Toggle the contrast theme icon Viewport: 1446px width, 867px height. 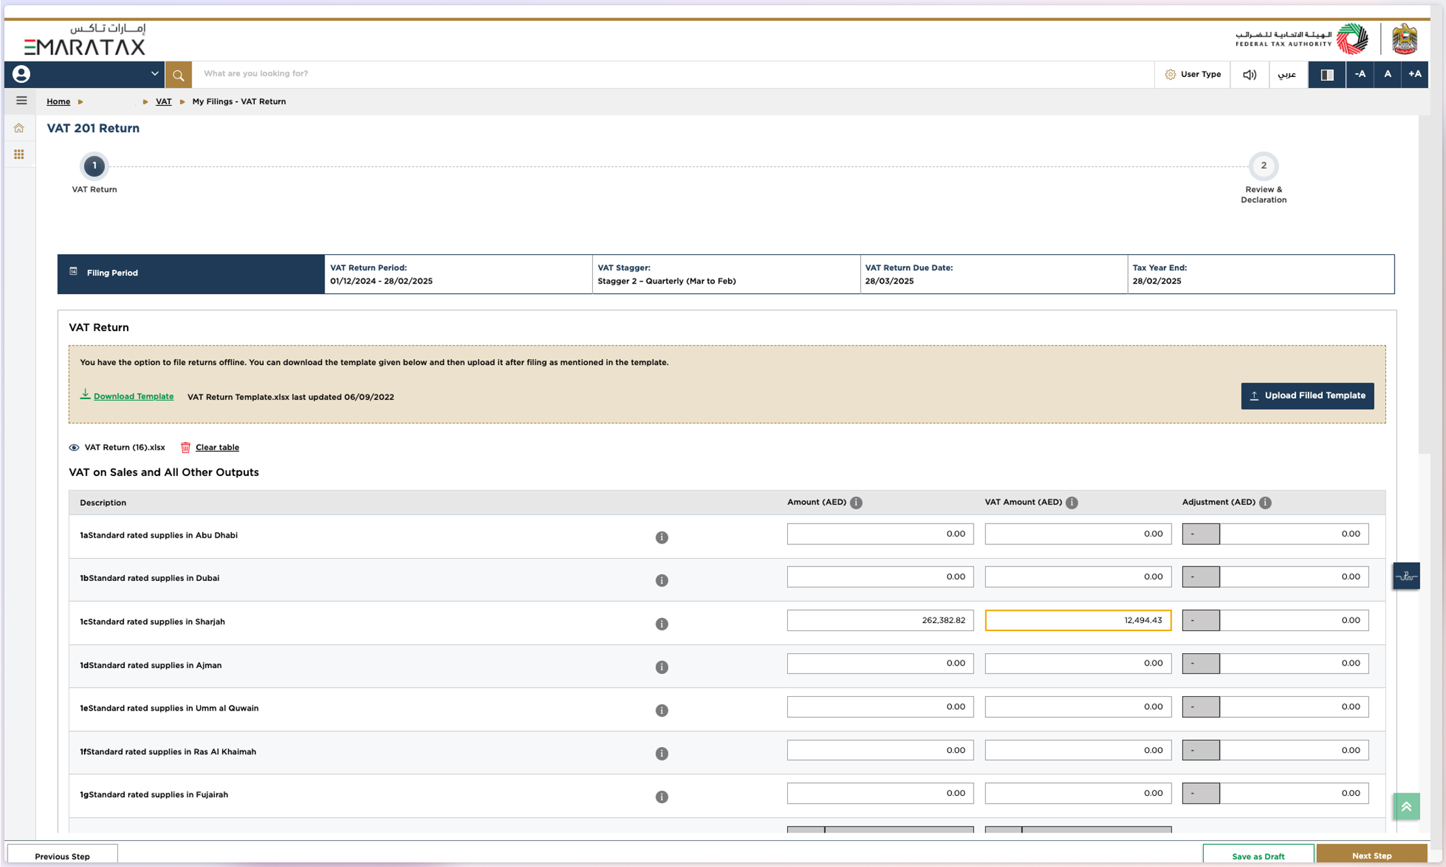point(1327,74)
